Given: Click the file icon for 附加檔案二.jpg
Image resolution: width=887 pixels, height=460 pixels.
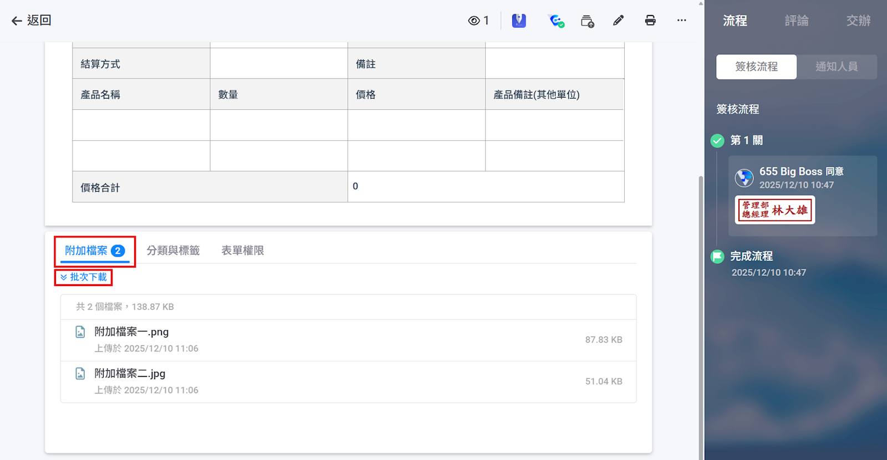Looking at the screenshot, I should pos(80,374).
